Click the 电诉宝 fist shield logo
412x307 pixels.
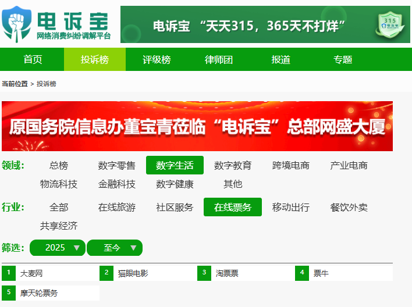pyautogui.click(x=16, y=23)
